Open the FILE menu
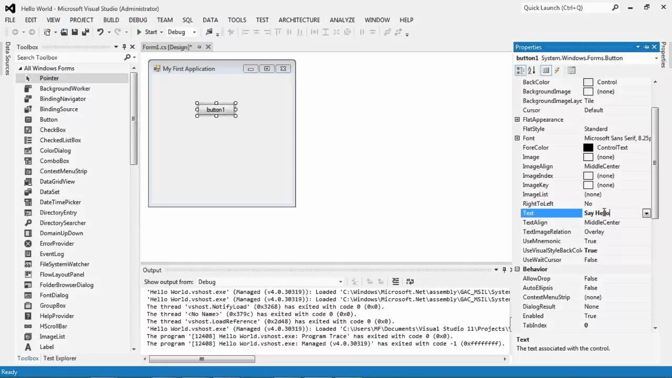Screen dimensions: 672x378 pos(10,20)
